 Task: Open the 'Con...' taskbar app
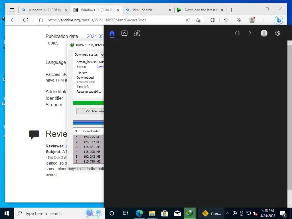pyautogui.click(x=211, y=213)
